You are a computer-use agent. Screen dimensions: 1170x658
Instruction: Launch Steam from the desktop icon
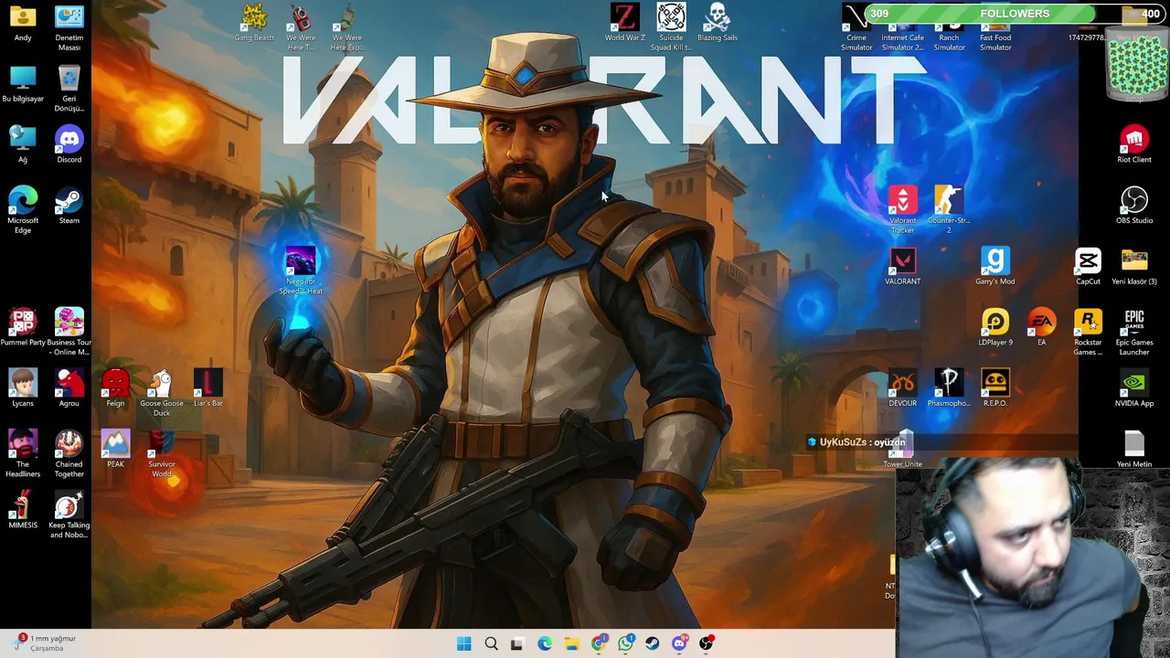click(x=69, y=207)
